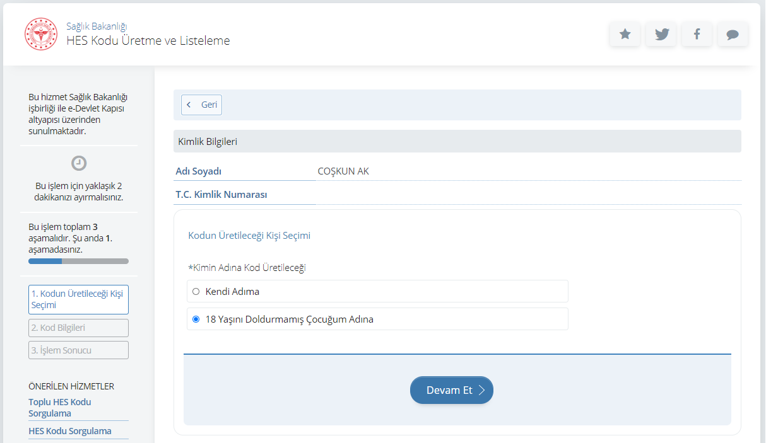Click the right chevron on Devam Et

point(481,390)
